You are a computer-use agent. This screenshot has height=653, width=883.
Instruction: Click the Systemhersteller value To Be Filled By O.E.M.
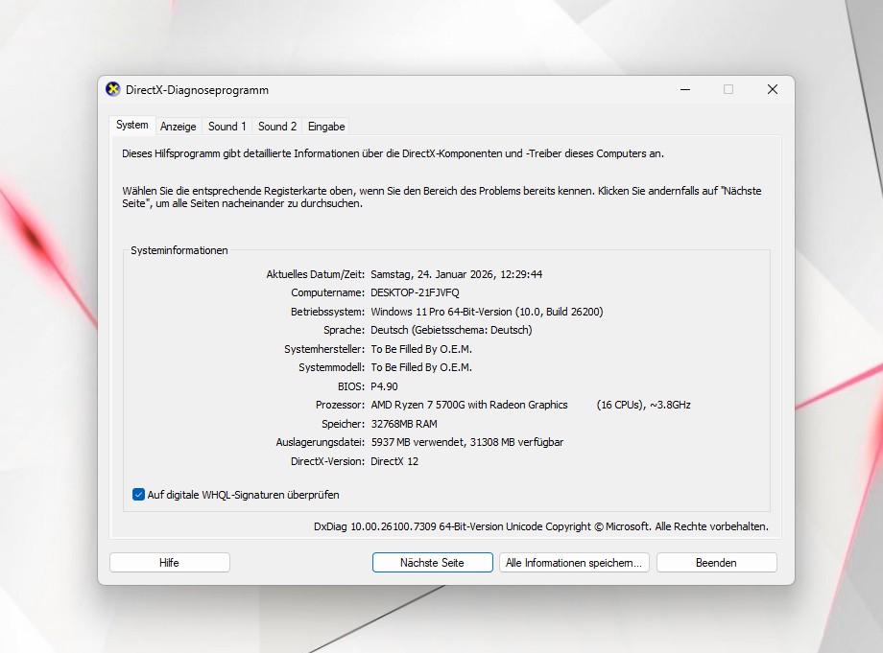pyautogui.click(x=421, y=349)
